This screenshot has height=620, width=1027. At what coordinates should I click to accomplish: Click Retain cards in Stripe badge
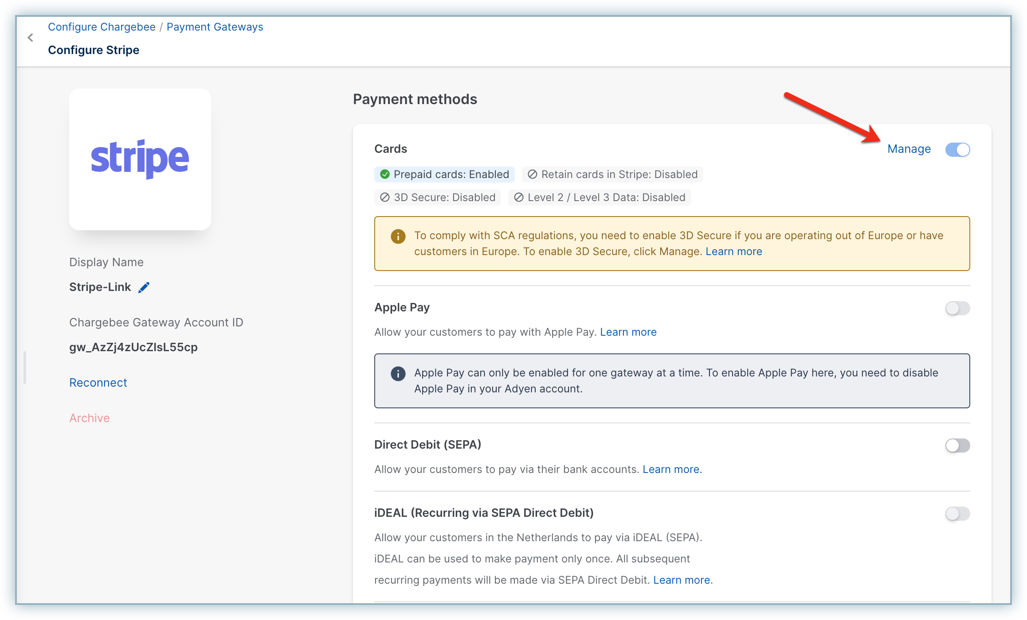(x=612, y=174)
